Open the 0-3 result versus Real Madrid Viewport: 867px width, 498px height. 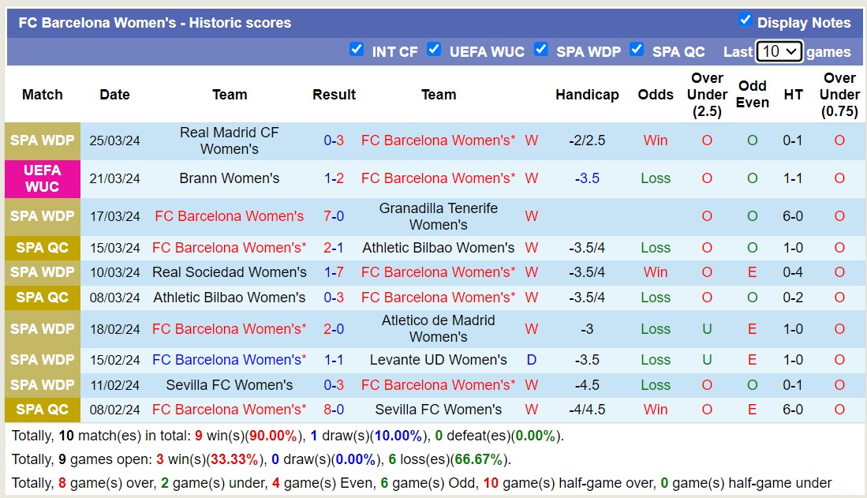pyautogui.click(x=334, y=140)
